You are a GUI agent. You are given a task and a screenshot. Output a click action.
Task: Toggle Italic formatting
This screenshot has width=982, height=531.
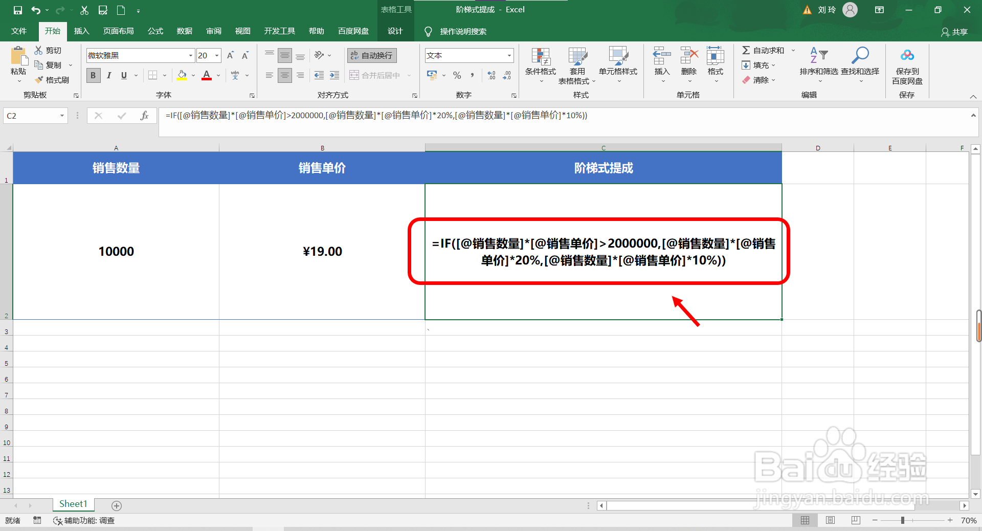[108, 75]
